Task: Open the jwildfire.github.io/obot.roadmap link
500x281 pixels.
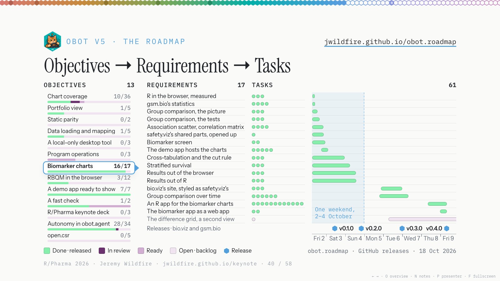Action: point(390,42)
